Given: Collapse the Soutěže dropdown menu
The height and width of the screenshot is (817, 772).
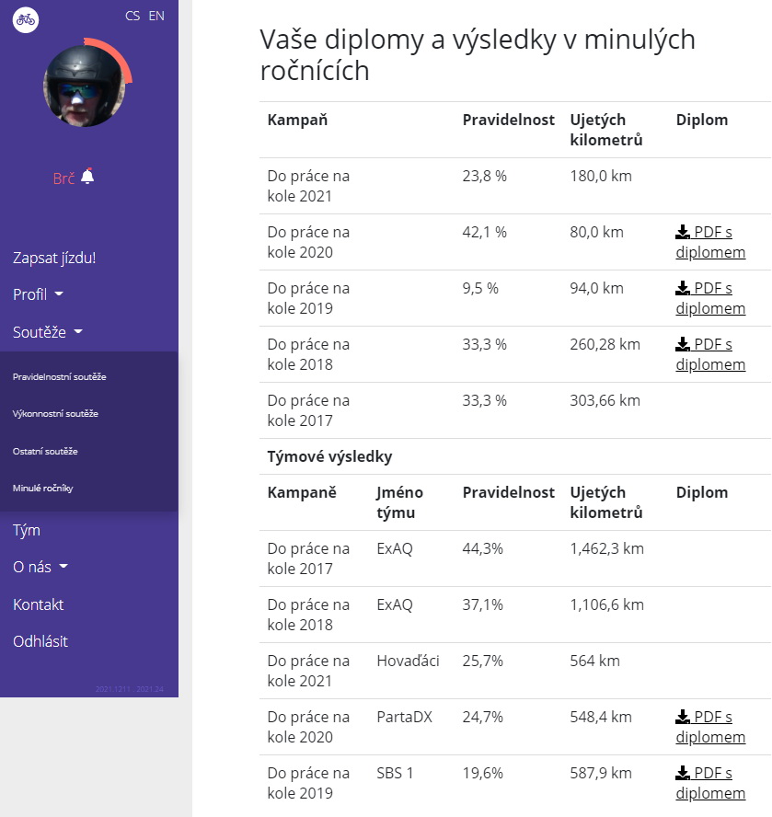Looking at the screenshot, I should click(48, 332).
